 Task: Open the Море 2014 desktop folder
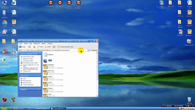coord(171,4)
